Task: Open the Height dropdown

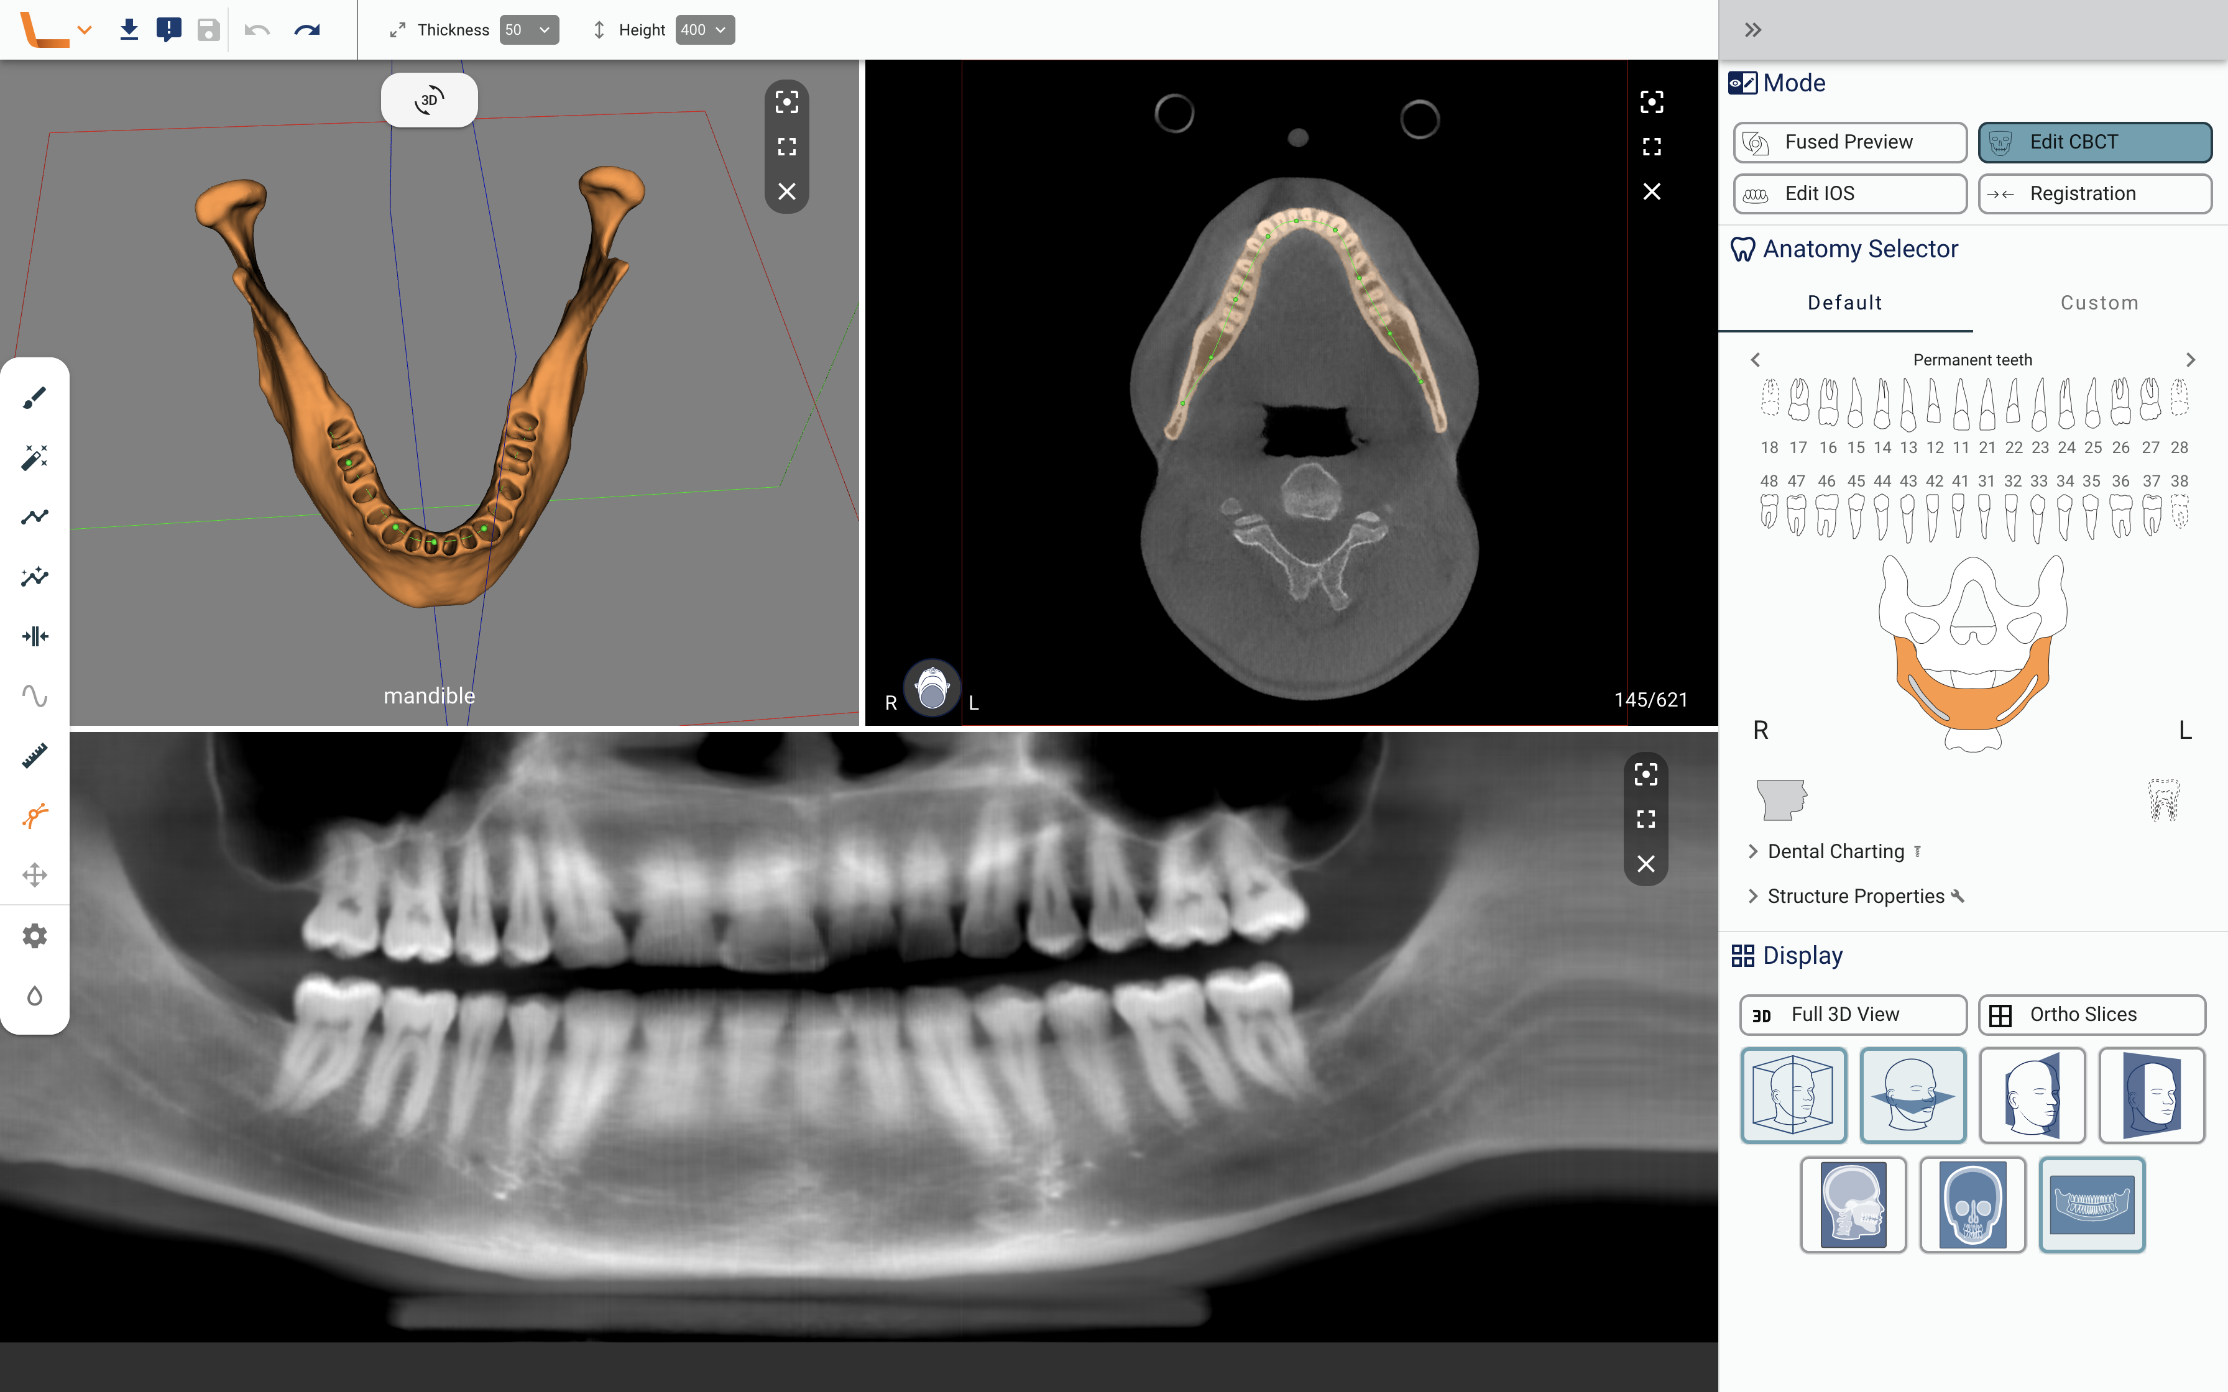Action: 704,29
